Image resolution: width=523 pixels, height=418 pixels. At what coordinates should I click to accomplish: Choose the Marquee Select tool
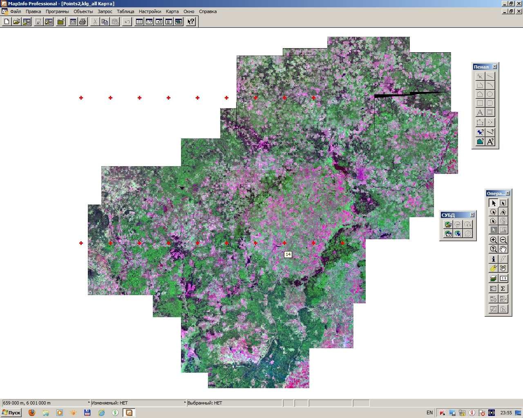(503, 203)
